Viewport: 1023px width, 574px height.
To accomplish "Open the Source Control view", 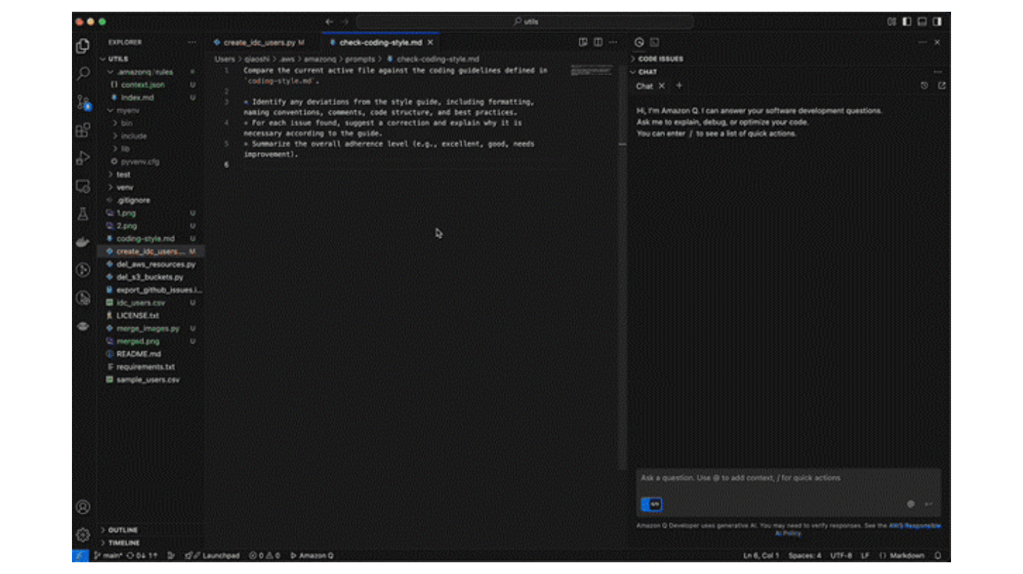I will 83,102.
